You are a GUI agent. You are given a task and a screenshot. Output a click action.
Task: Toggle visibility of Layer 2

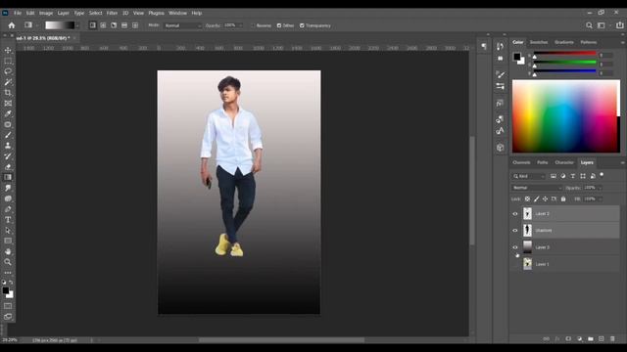515,214
